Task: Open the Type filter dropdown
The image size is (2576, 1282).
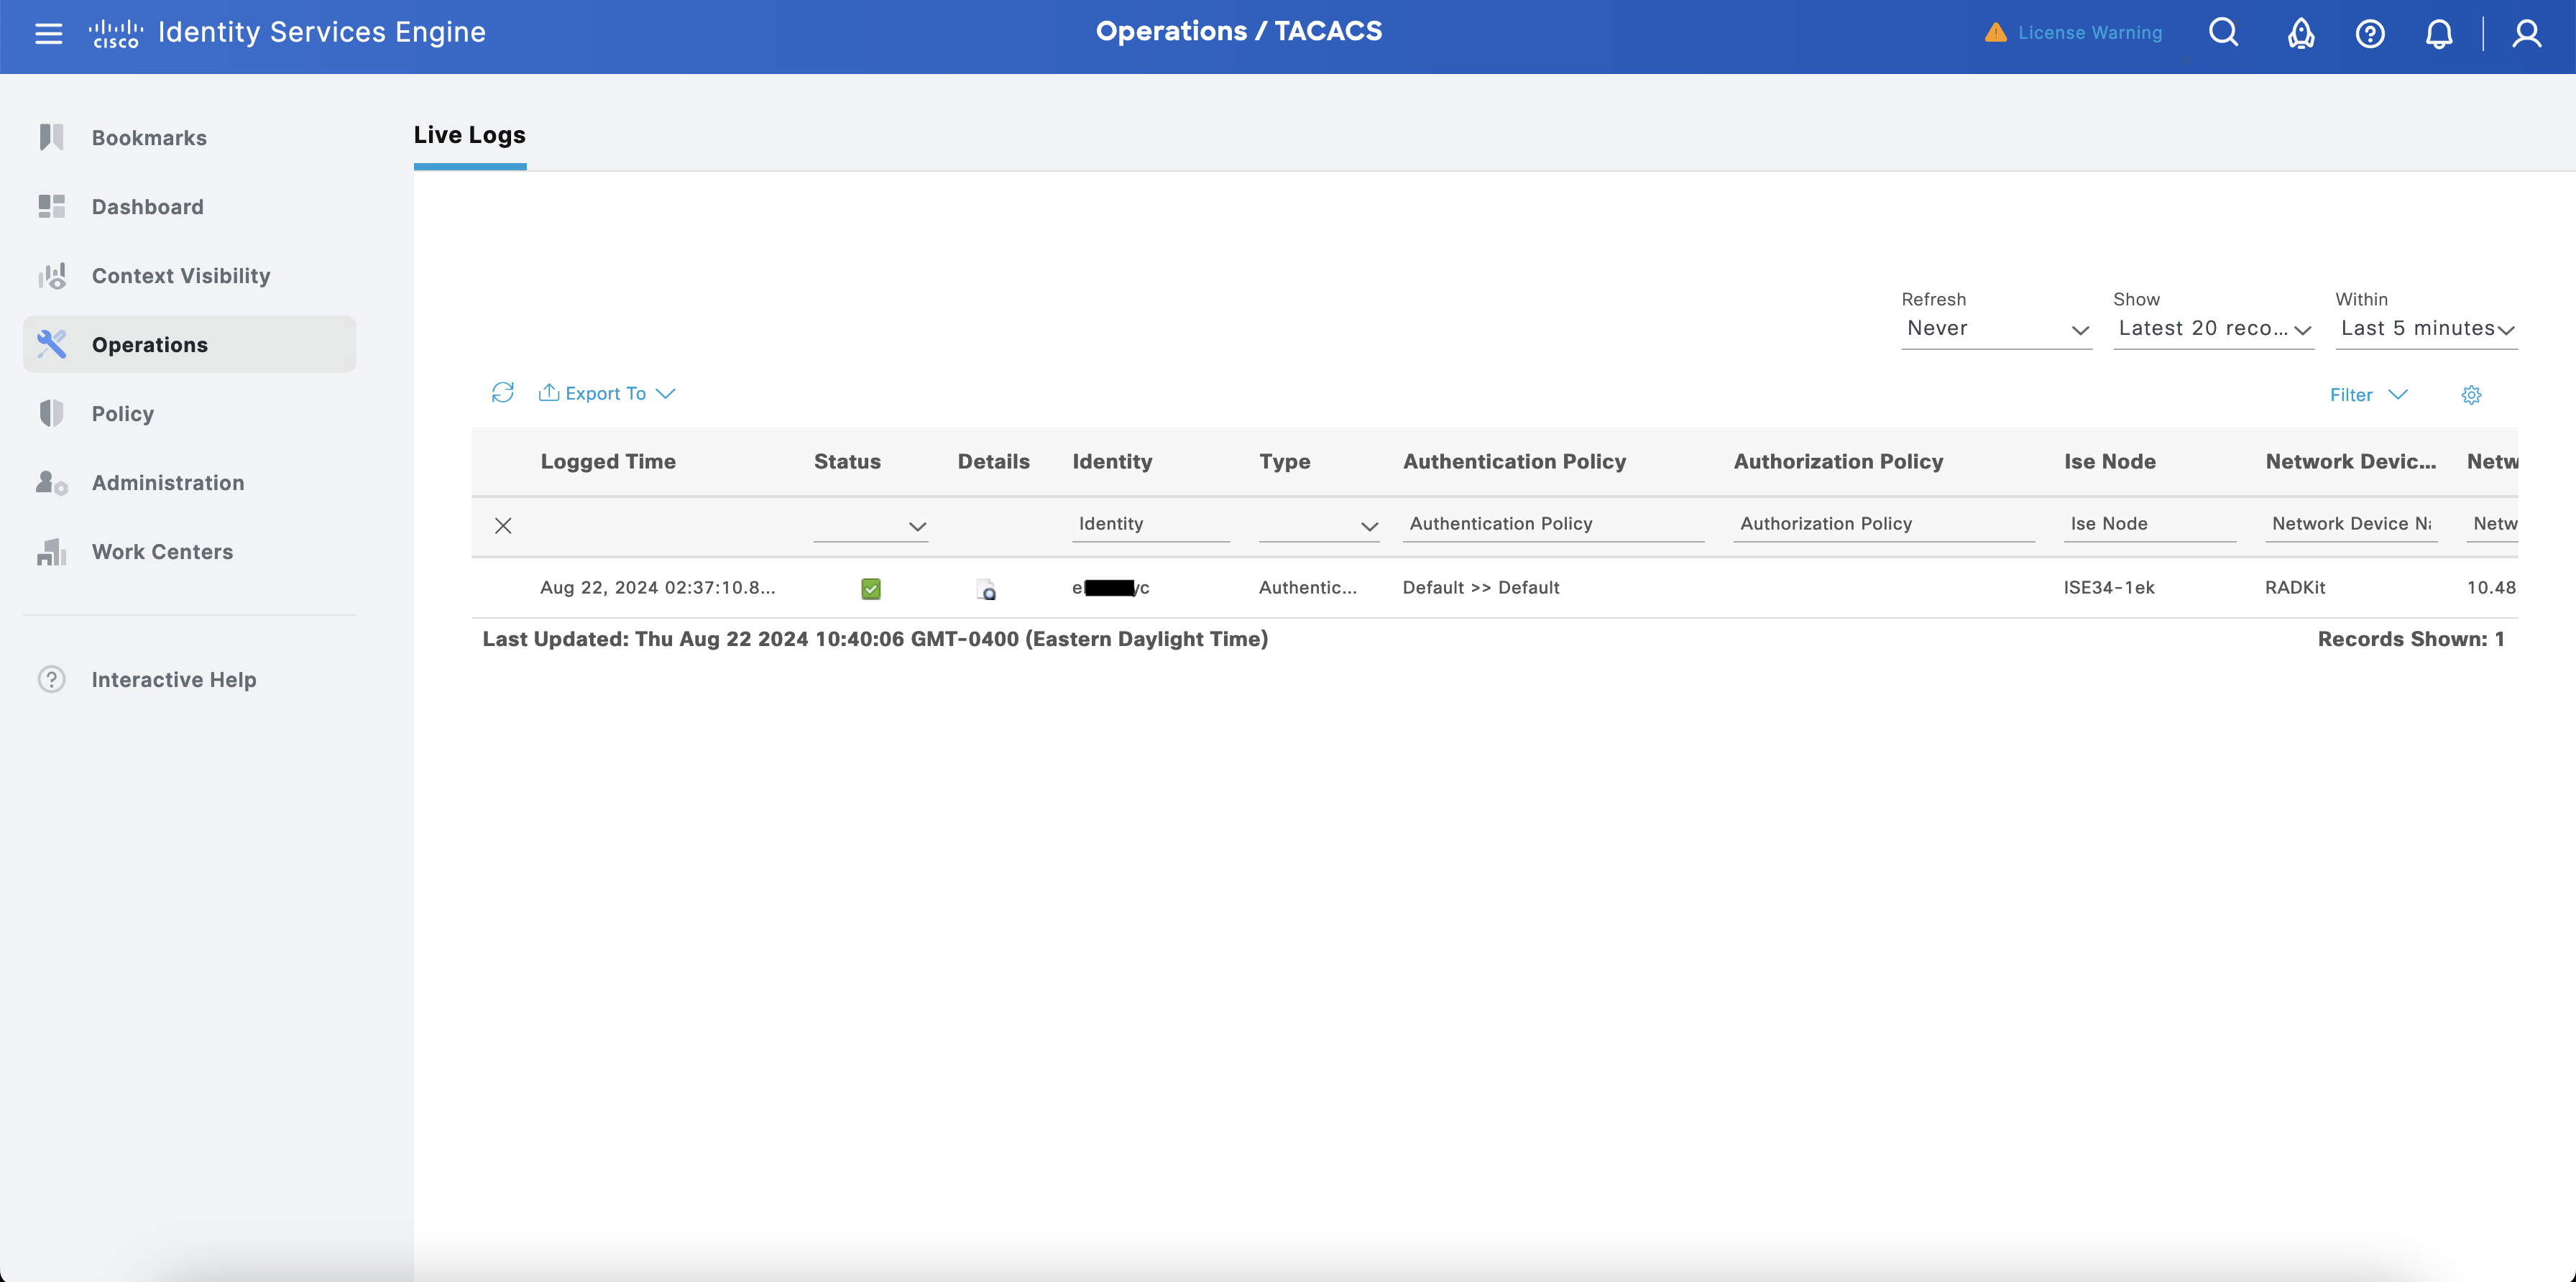Action: point(1319,525)
